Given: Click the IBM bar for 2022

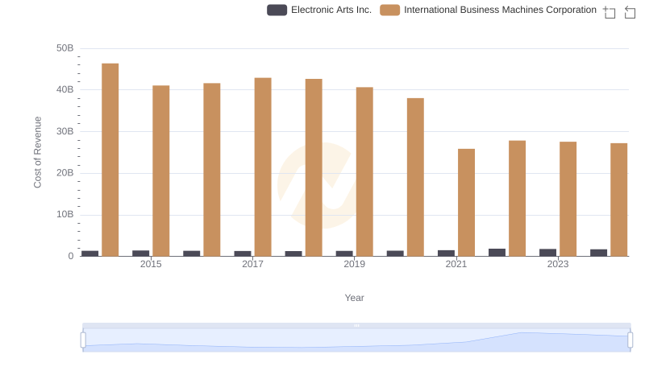Looking at the screenshot, I should [x=517, y=198].
